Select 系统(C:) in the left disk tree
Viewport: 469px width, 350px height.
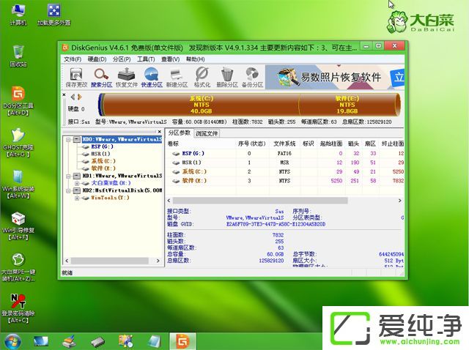tap(102, 160)
